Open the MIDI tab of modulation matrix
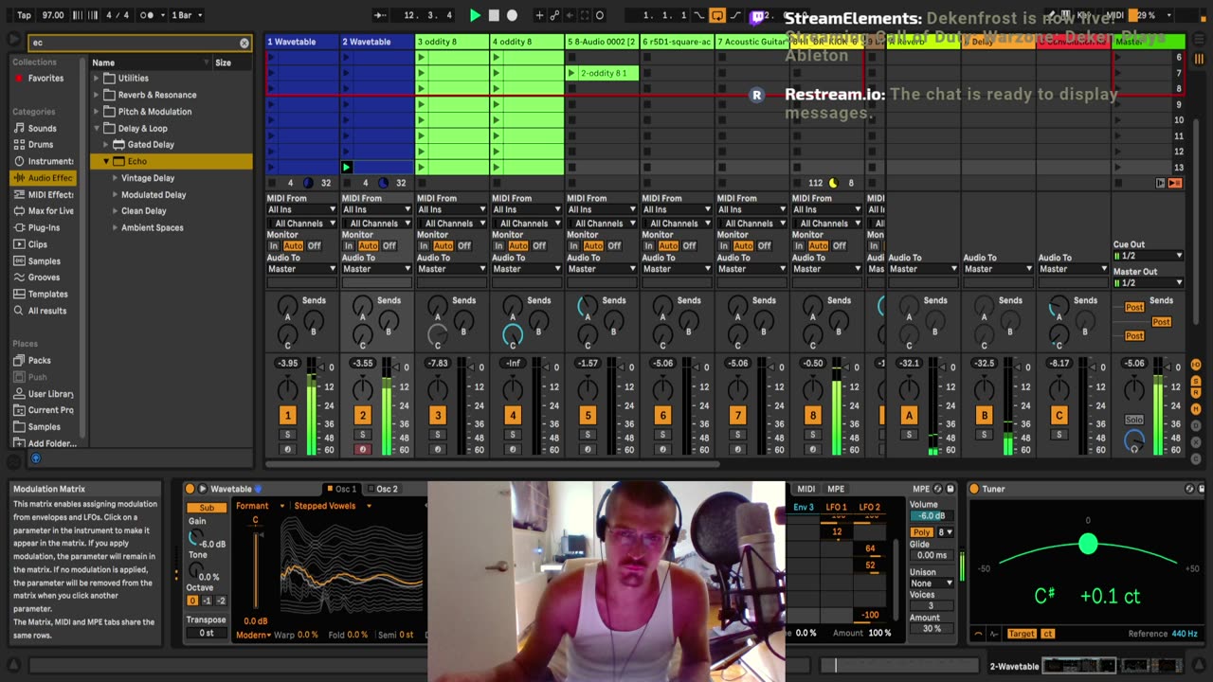The image size is (1213, 682). click(x=806, y=489)
